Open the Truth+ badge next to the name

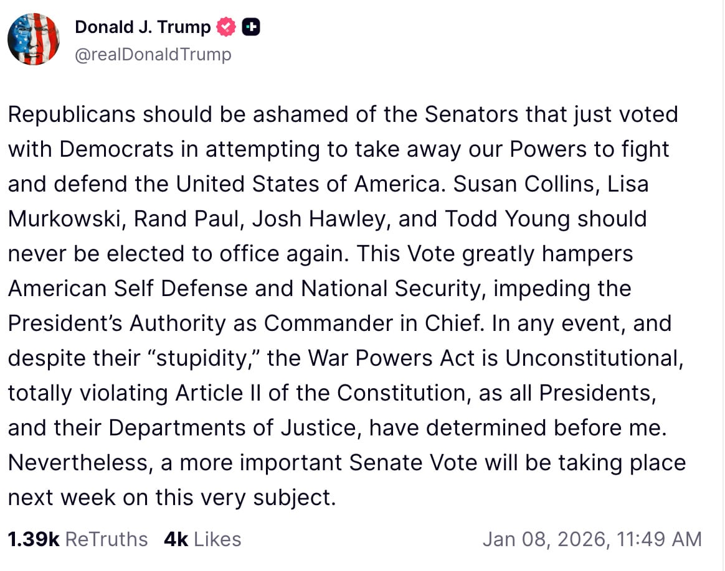(251, 27)
